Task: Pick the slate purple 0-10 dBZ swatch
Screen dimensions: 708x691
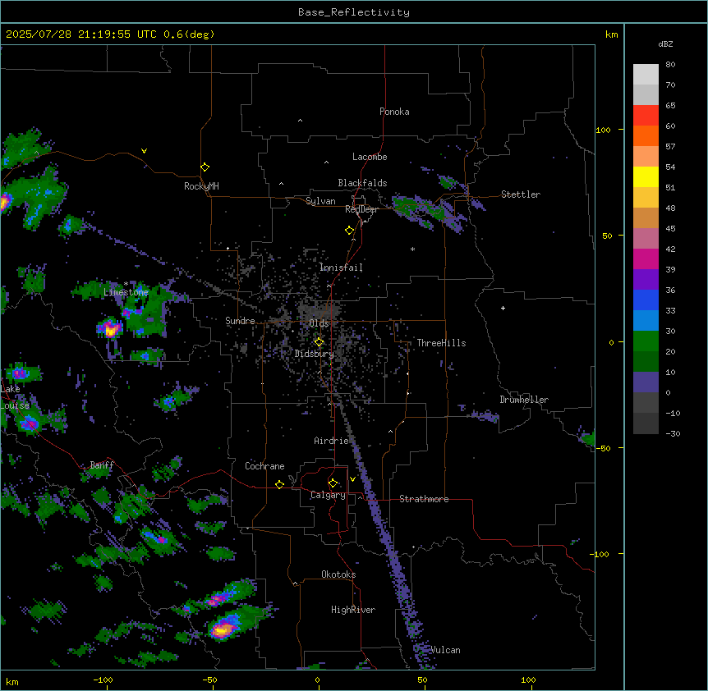Action: (x=646, y=382)
